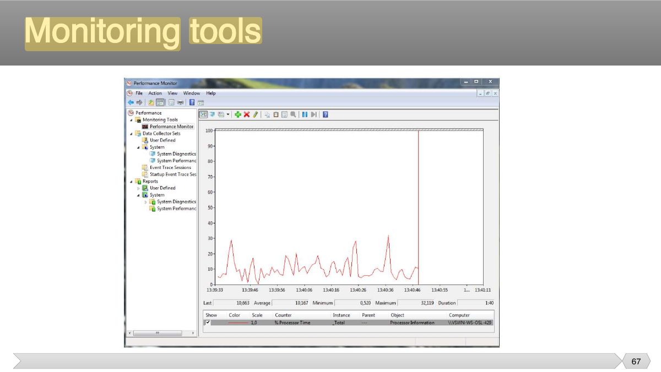The image size is (661, 372).
Task: Open graph Properties icon in graph toolbar
Action: (285, 114)
